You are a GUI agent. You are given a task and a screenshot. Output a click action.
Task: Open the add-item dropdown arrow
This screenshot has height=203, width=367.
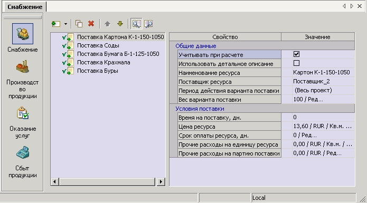65,24
